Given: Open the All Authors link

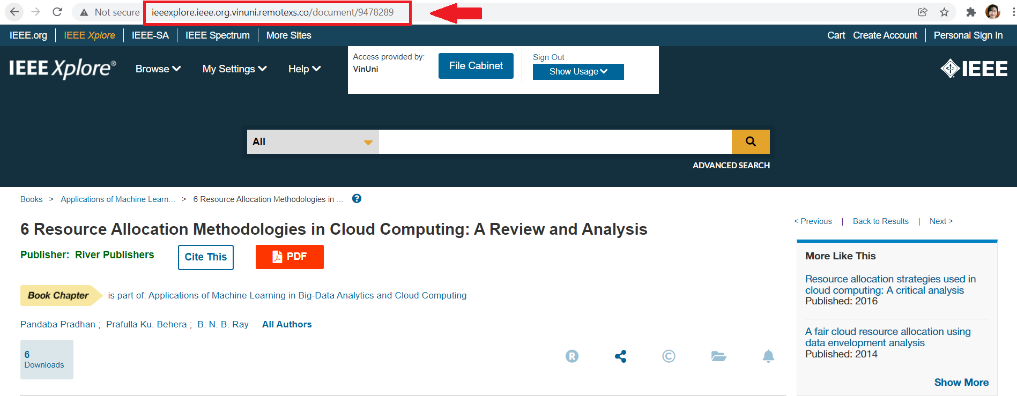Looking at the screenshot, I should pyautogui.click(x=287, y=324).
